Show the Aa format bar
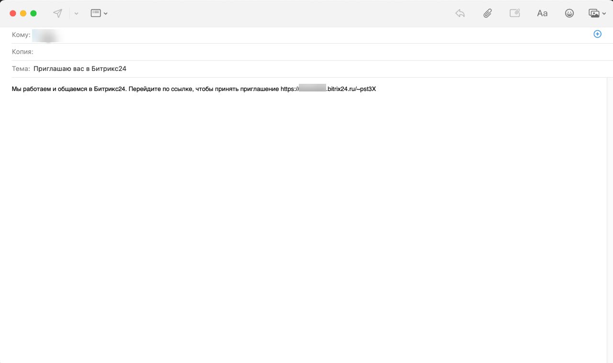 [542, 13]
